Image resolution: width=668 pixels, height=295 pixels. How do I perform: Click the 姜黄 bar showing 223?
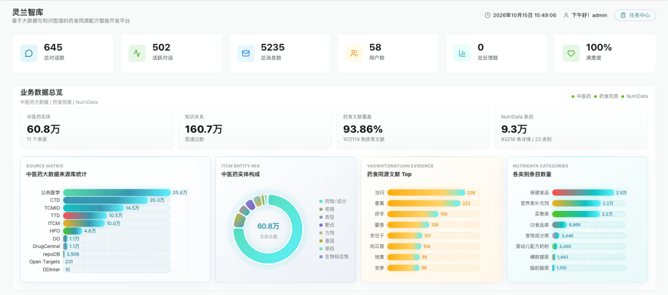(x=424, y=203)
